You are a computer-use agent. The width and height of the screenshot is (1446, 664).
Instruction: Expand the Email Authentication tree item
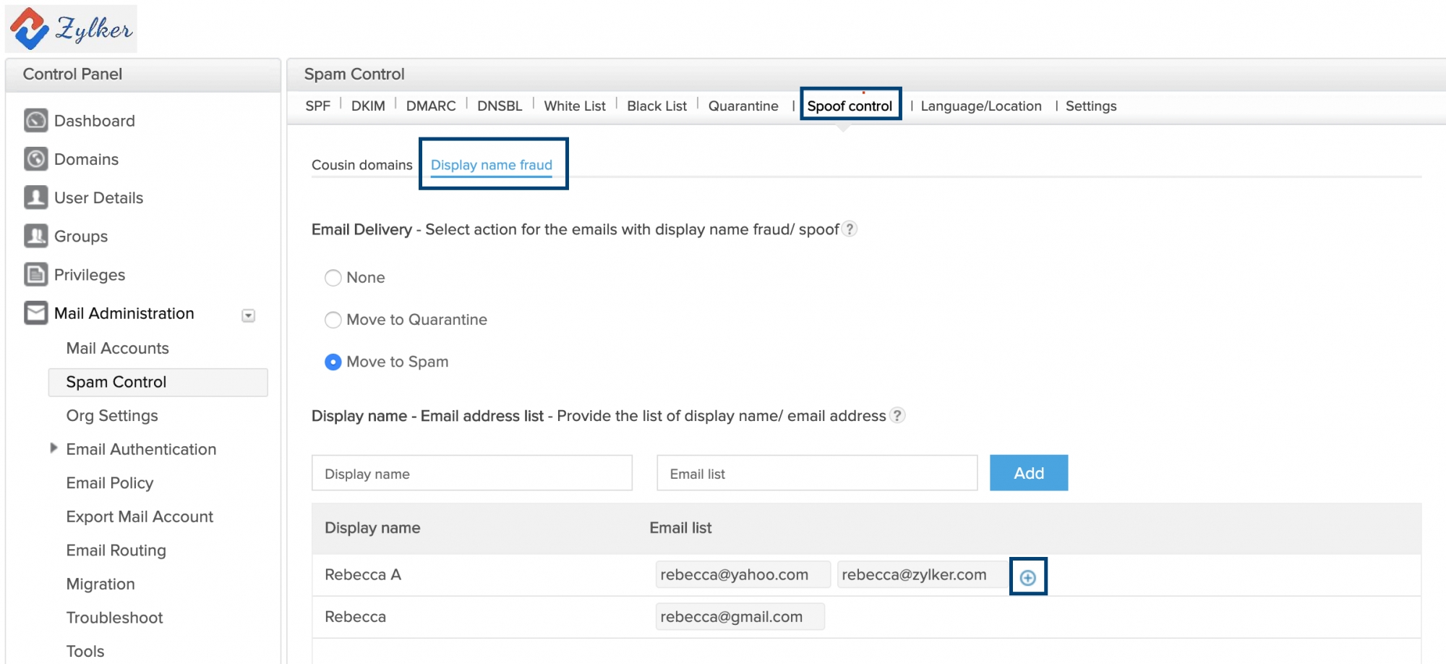click(x=54, y=448)
